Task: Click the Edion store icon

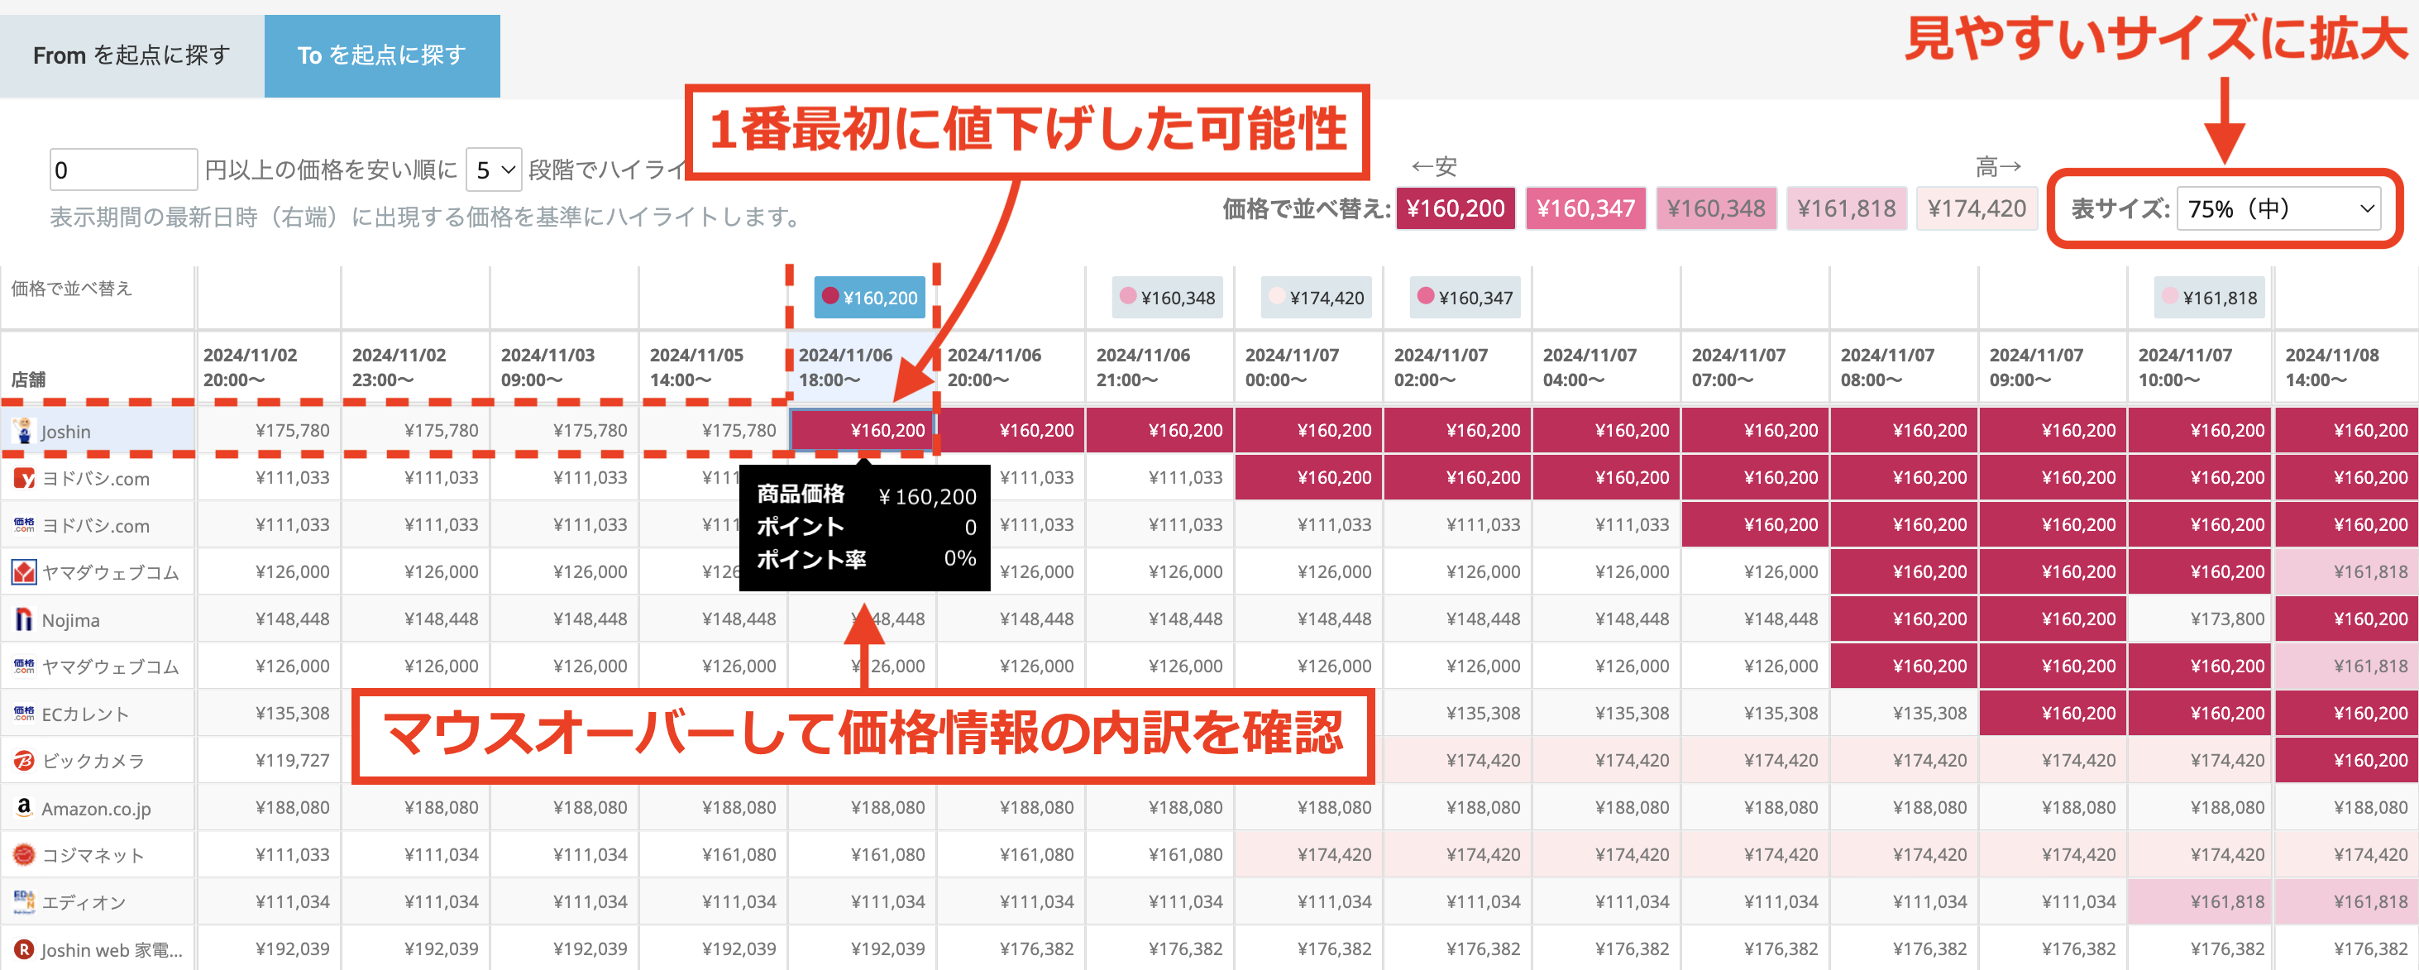Action: [23, 901]
